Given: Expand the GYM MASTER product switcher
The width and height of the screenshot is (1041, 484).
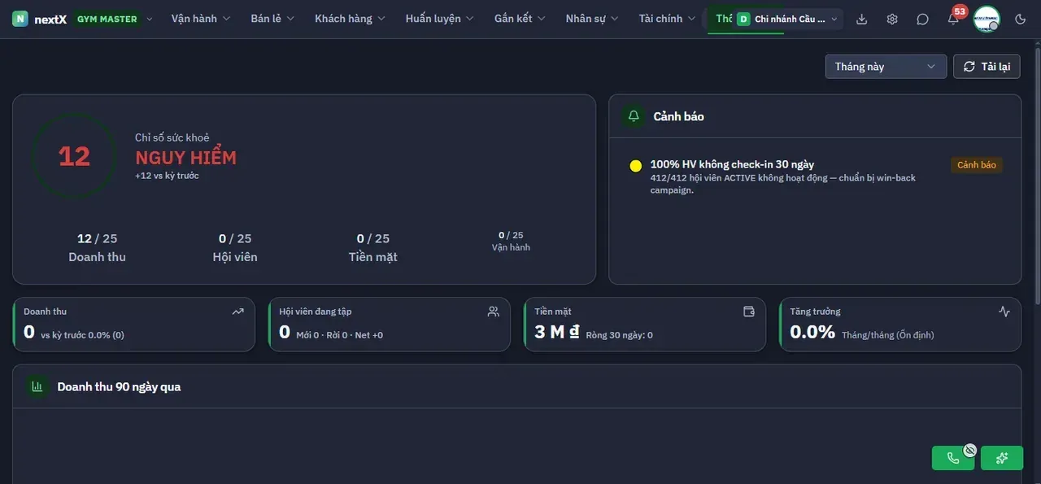Looking at the screenshot, I should click(112, 19).
